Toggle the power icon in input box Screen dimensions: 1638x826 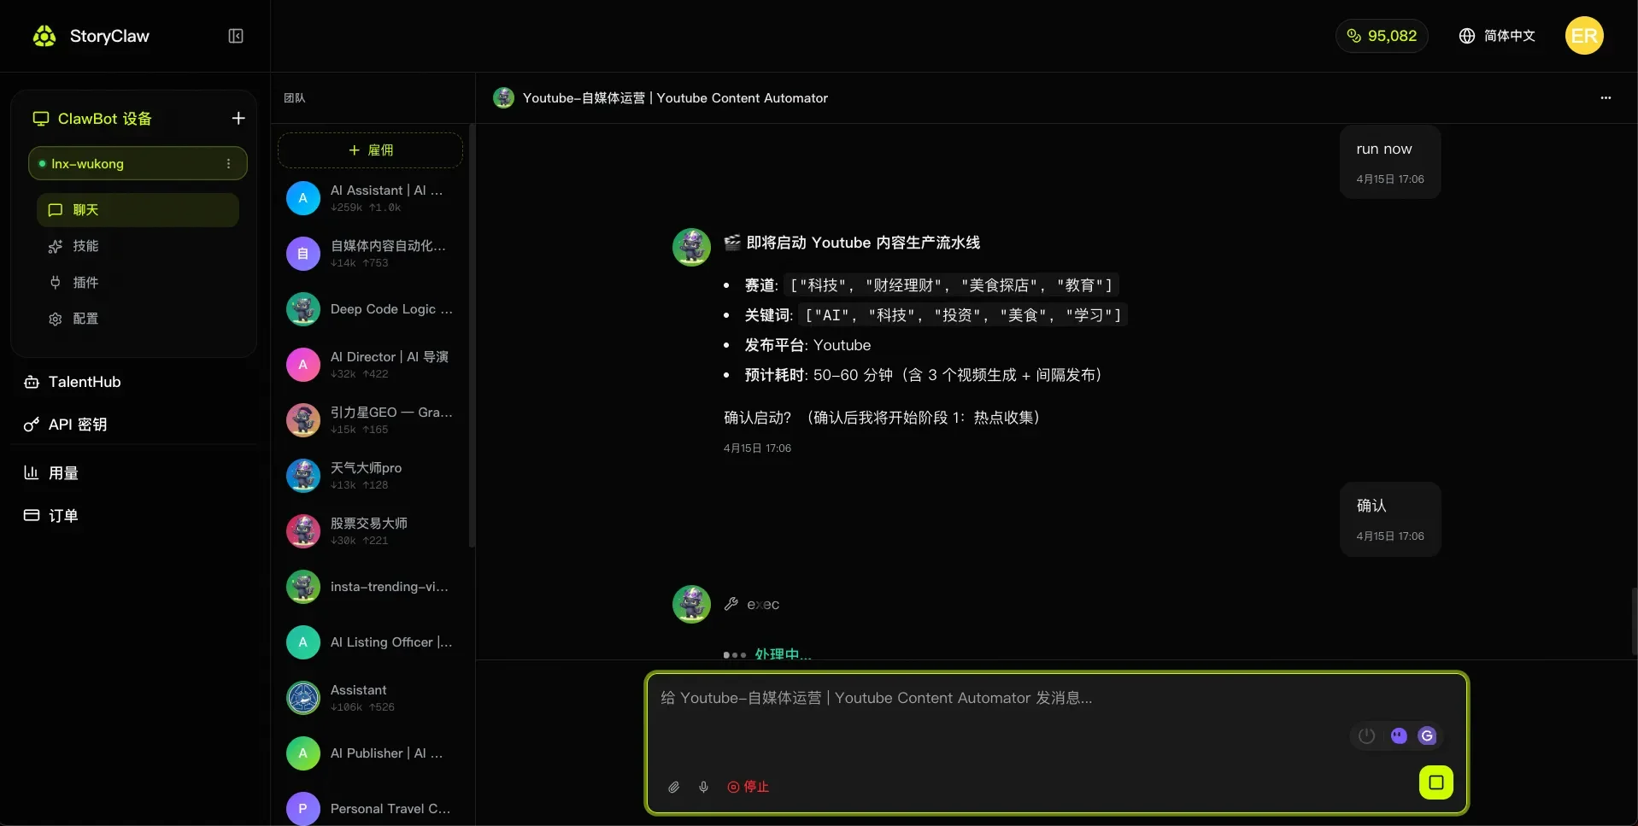(1367, 735)
